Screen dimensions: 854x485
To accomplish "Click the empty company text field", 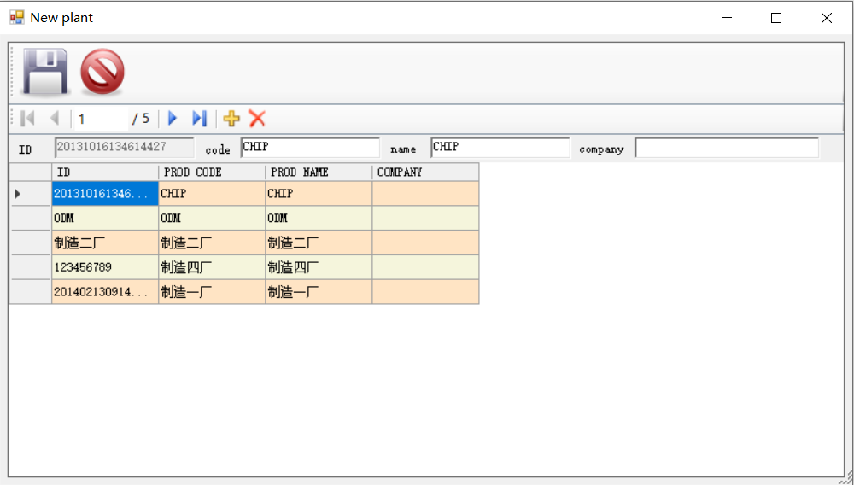I will 726,148.
